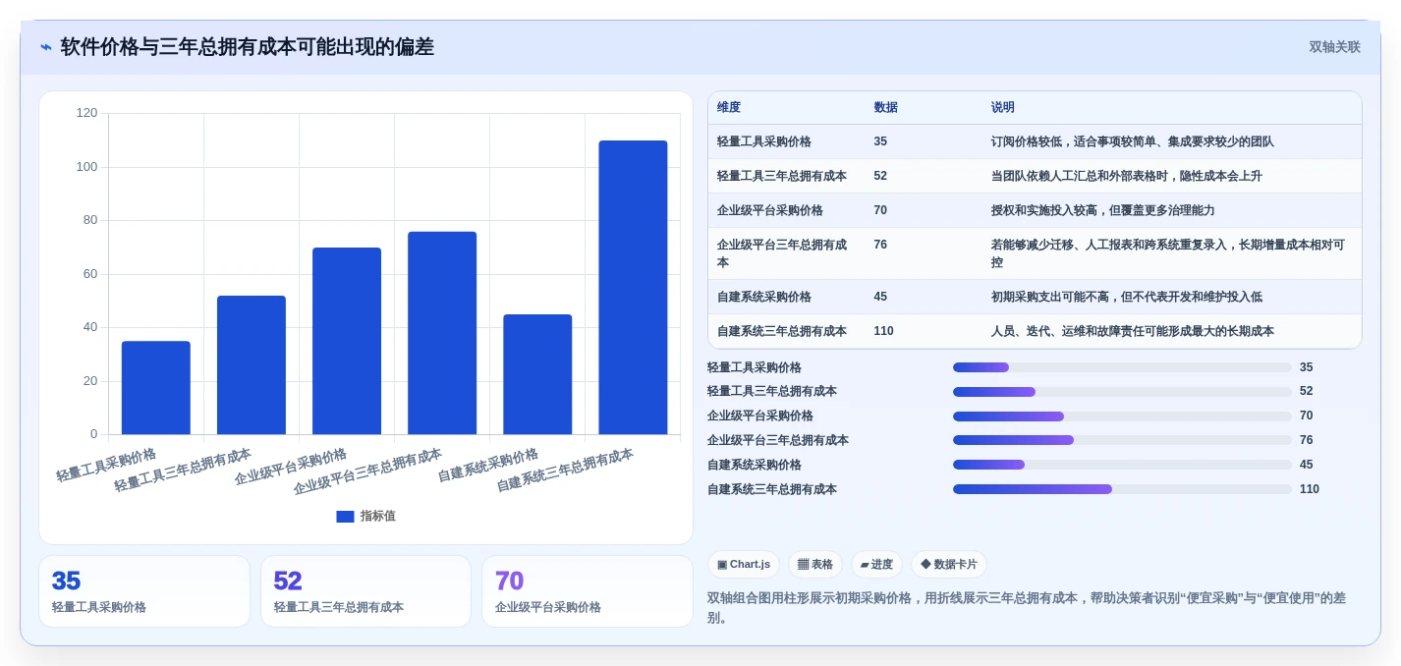This screenshot has width=1401, height=666.
Task: Click the Chart.js tag chip
Action: coord(744,565)
